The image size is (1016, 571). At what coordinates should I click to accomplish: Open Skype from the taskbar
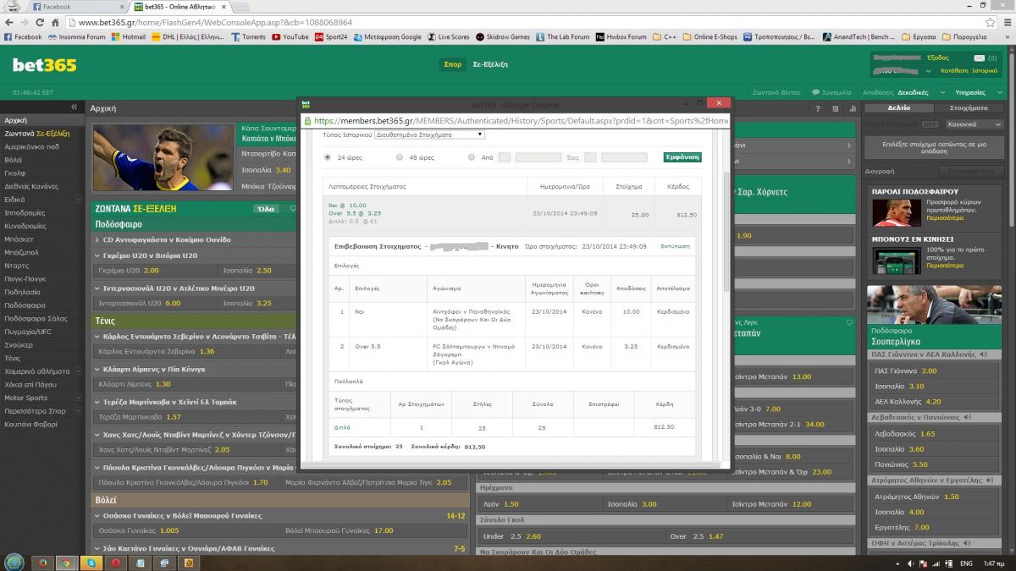(90, 562)
